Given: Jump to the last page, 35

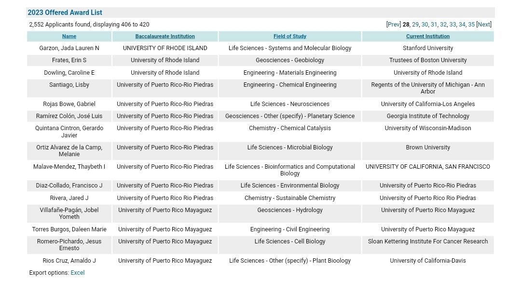Looking at the screenshot, I should coord(471,24).
